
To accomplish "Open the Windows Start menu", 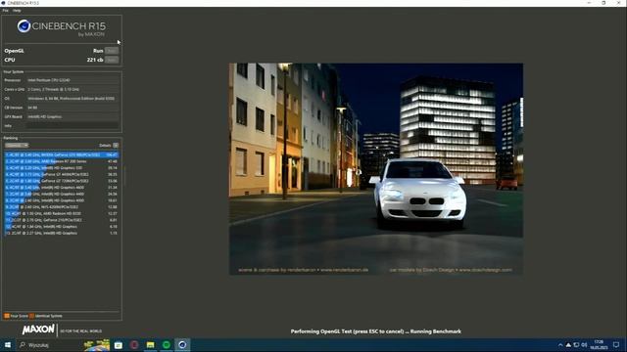I will (x=7, y=345).
